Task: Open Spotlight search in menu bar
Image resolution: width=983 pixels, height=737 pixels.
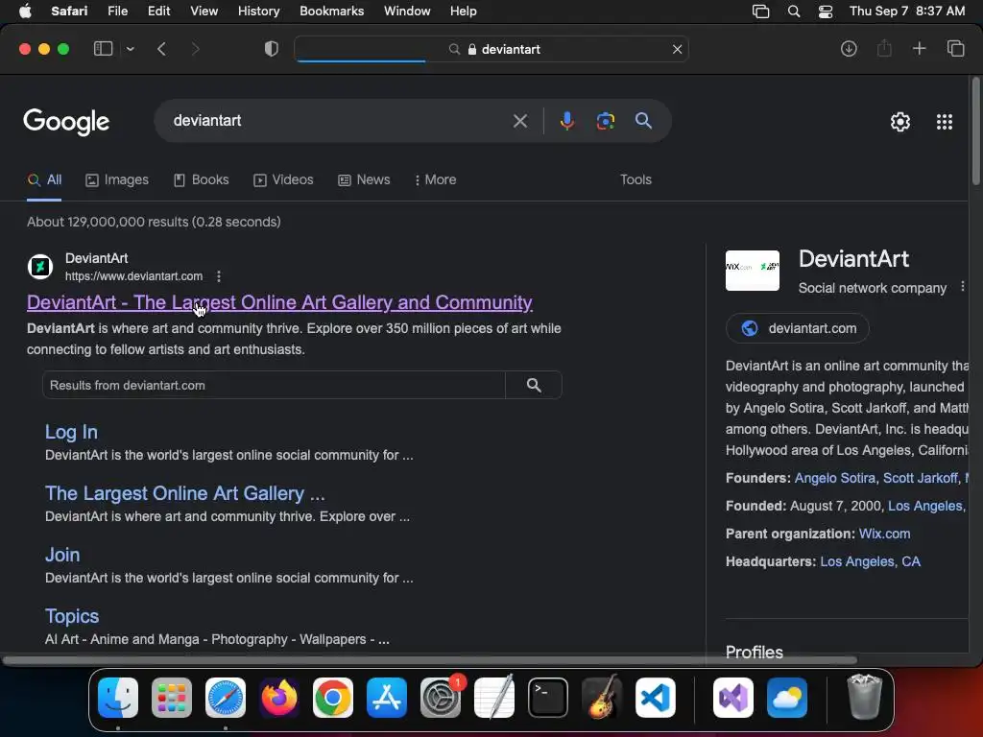Action: [794, 12]
